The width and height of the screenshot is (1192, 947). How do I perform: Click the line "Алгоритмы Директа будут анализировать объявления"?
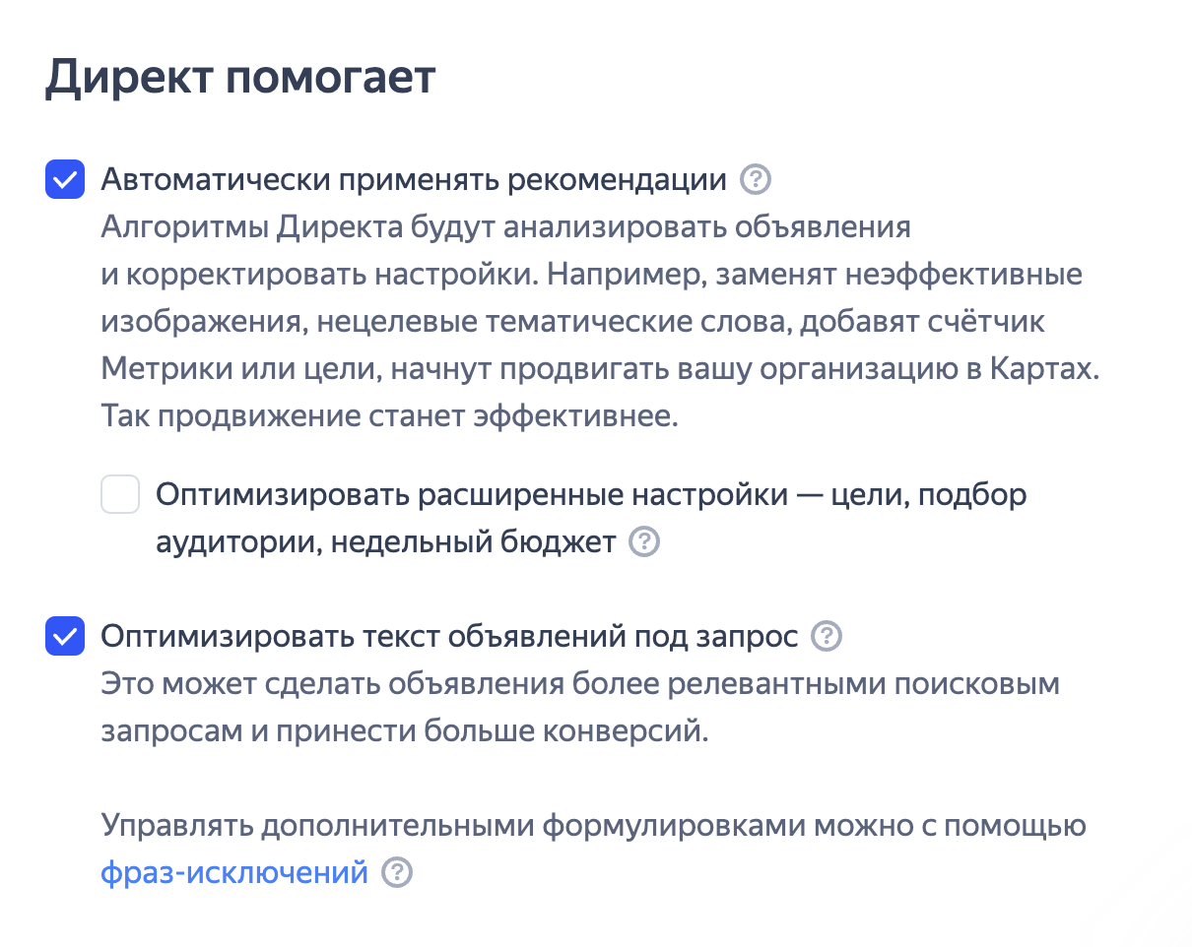click(505, 227)
